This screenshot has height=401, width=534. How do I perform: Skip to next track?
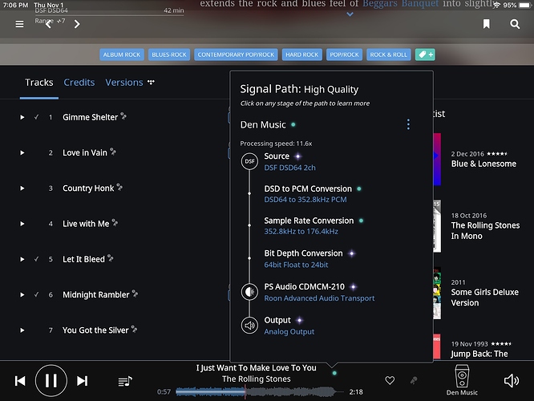(x=82, y=381)
